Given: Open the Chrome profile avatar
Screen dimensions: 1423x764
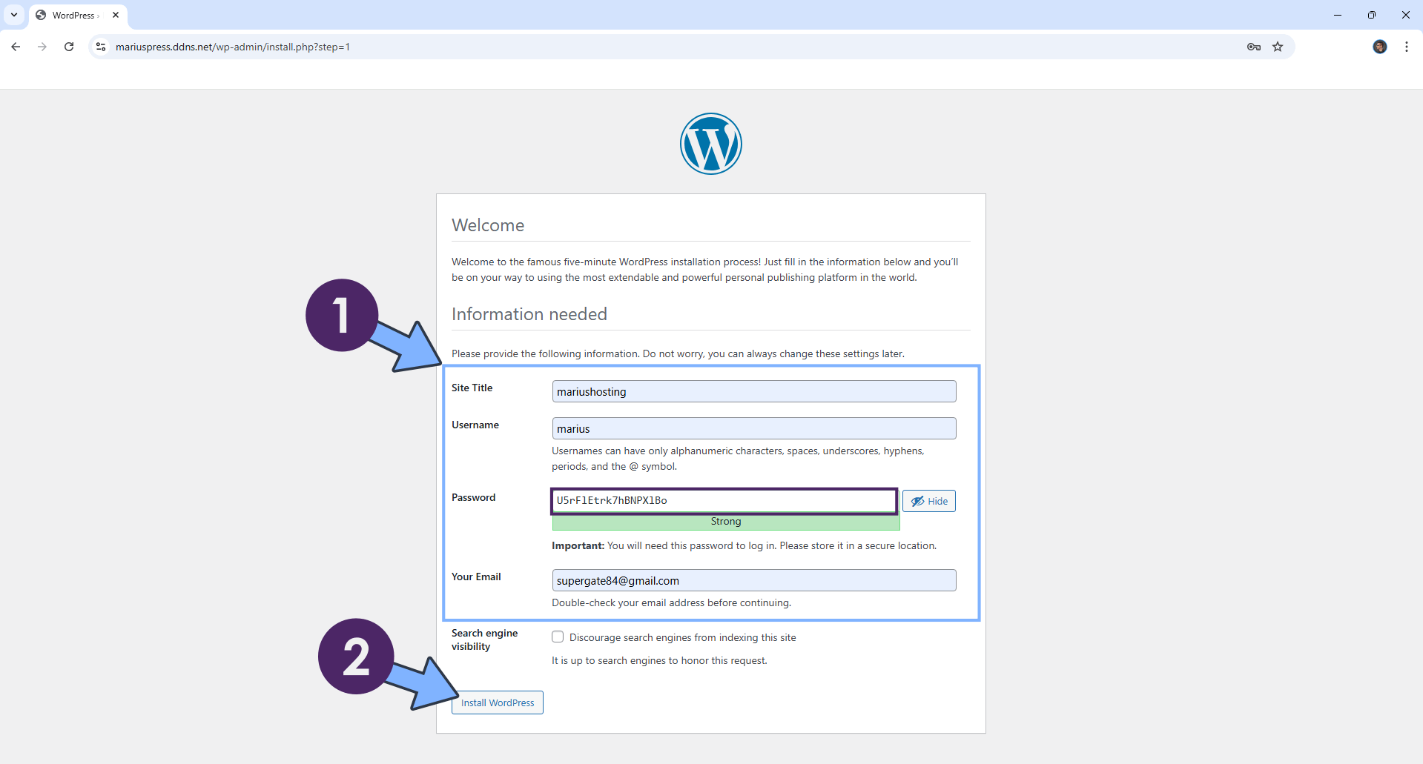Looking at the screenshot, I should coord(1380,47).
